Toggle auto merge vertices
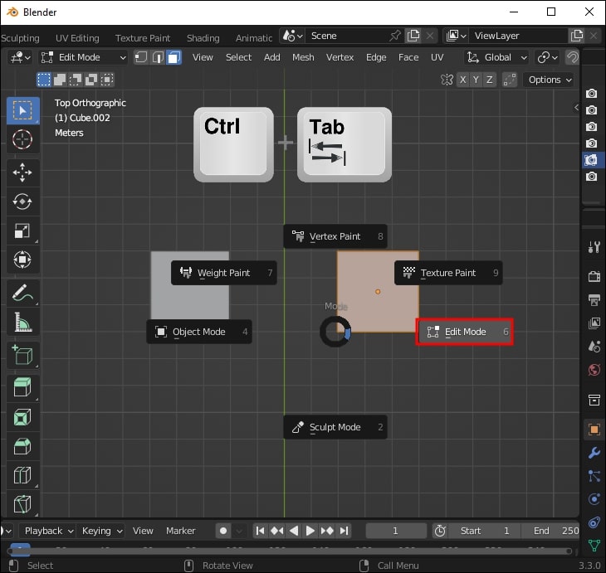The width and height of the screenshot is (606, 573). point(510,80)
